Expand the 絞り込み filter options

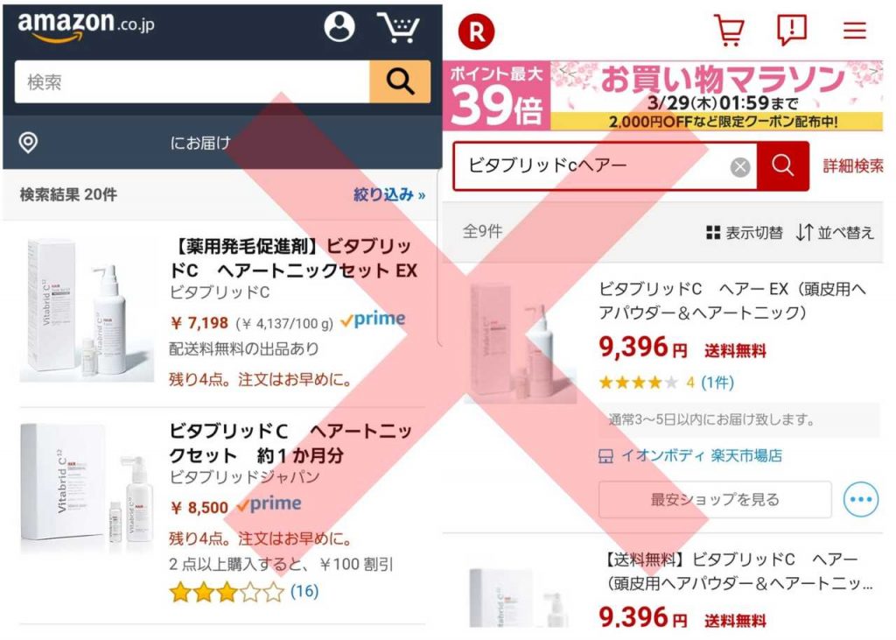[389, 194]
